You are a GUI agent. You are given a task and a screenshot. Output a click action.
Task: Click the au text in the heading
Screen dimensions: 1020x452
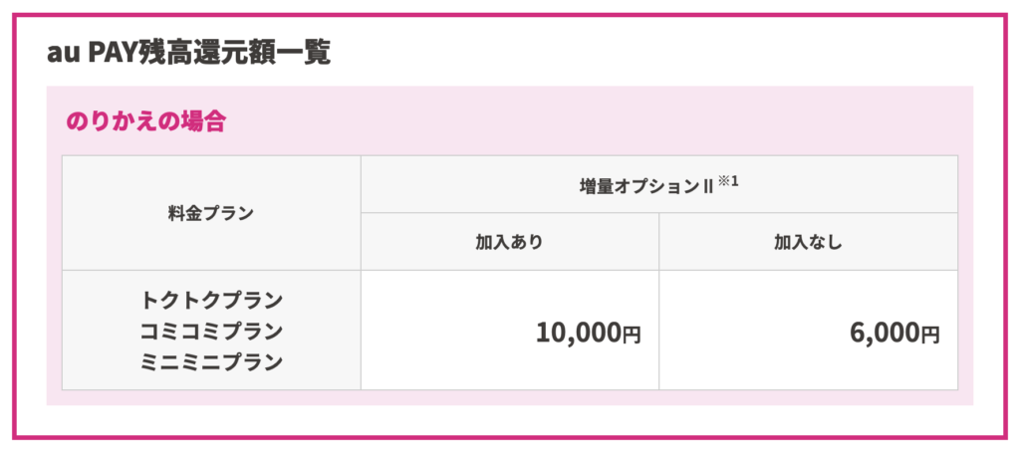(x=63, y=55)
